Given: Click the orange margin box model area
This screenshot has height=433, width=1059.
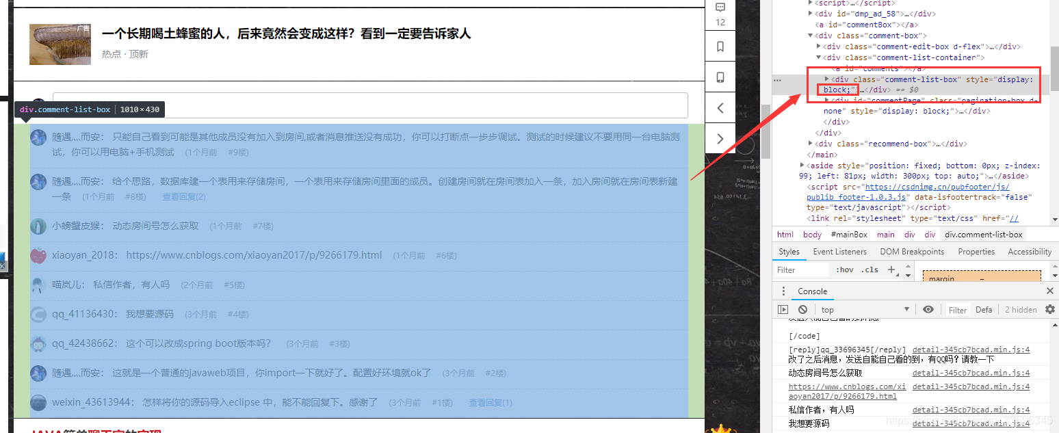Looking at the screenshot, I should (x=982, y=276).
